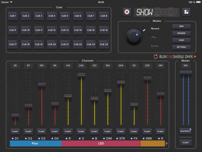Show more channel groups with right arrow

[x=167, y=143]
